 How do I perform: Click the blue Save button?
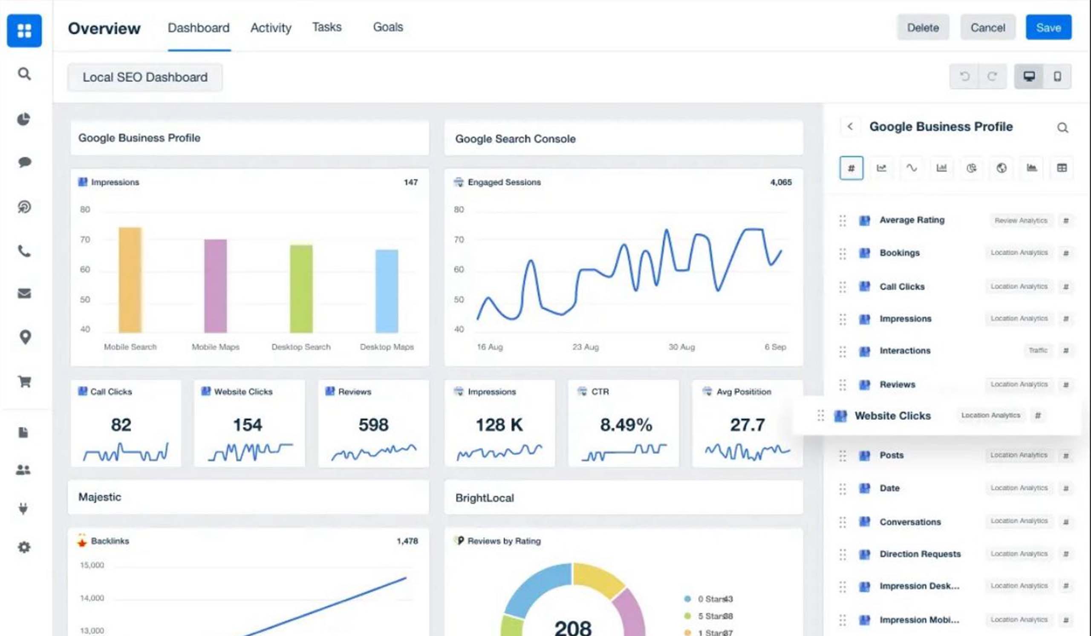pyautogui.click(x=1048, y=28)
